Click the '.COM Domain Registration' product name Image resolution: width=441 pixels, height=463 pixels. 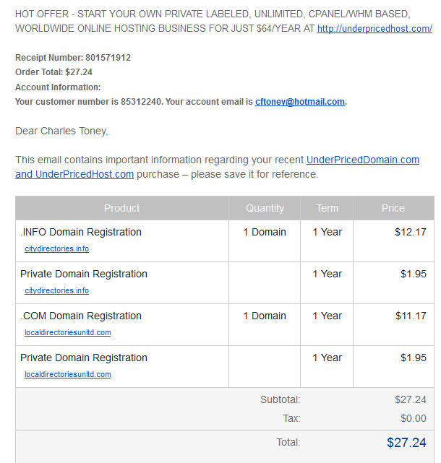81,316
